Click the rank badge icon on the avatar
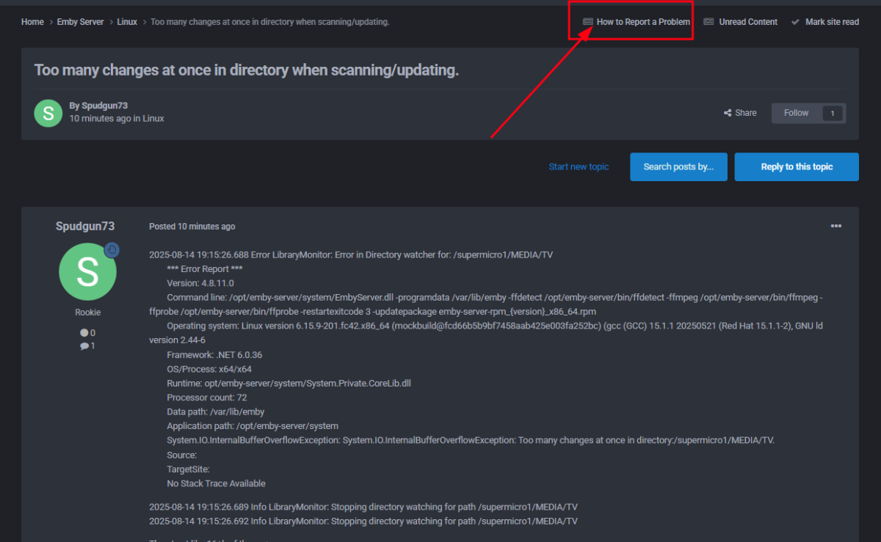This screenshot has width=881, height=542. point(112,250)
